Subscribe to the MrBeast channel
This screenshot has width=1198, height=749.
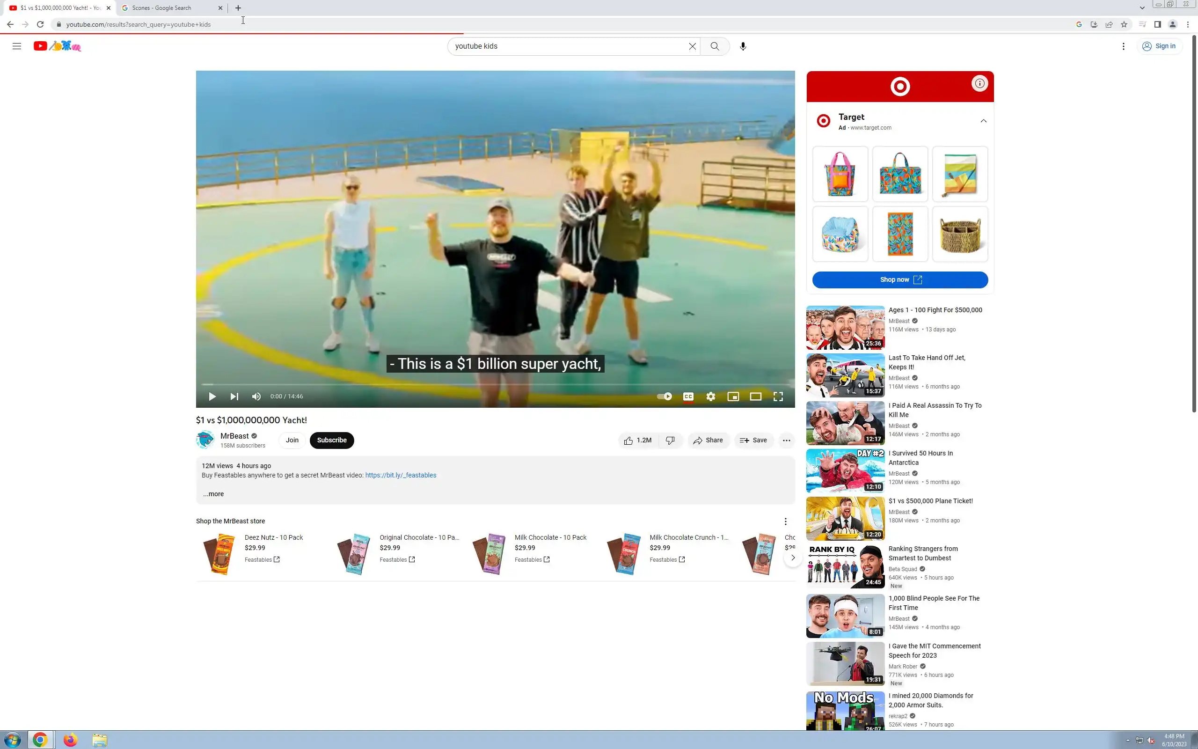coord(332,440)
